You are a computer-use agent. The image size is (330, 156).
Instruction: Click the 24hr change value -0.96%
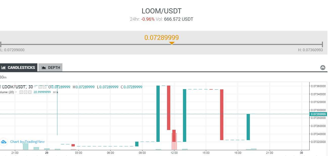pos(148,19)
